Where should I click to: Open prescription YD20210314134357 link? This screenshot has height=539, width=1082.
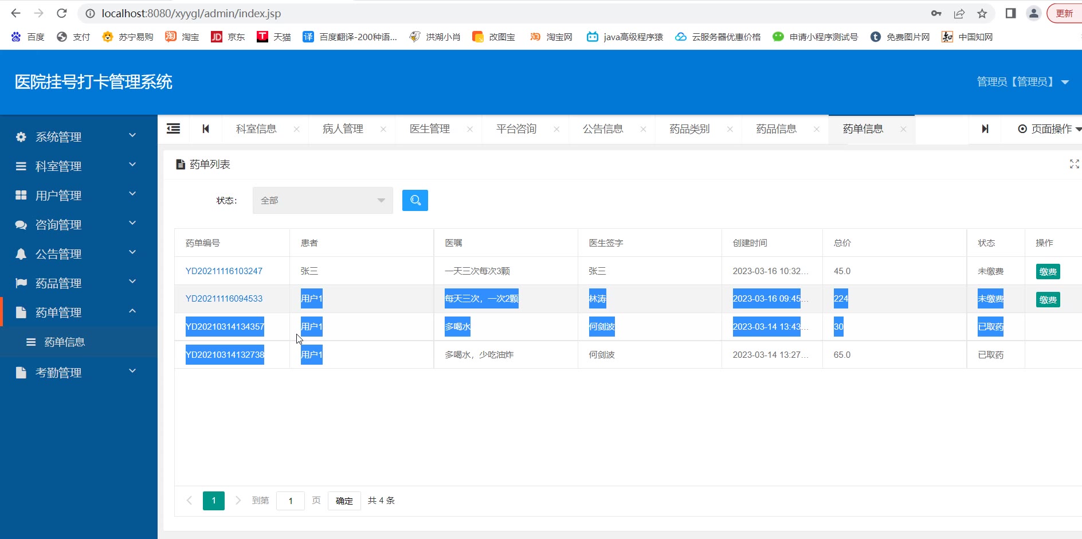(225, 326)
